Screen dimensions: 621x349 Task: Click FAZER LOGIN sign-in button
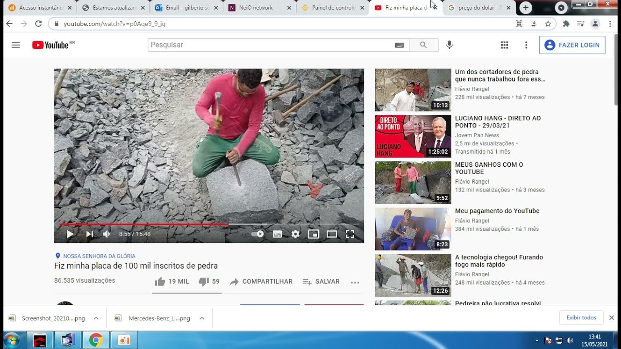572,45
